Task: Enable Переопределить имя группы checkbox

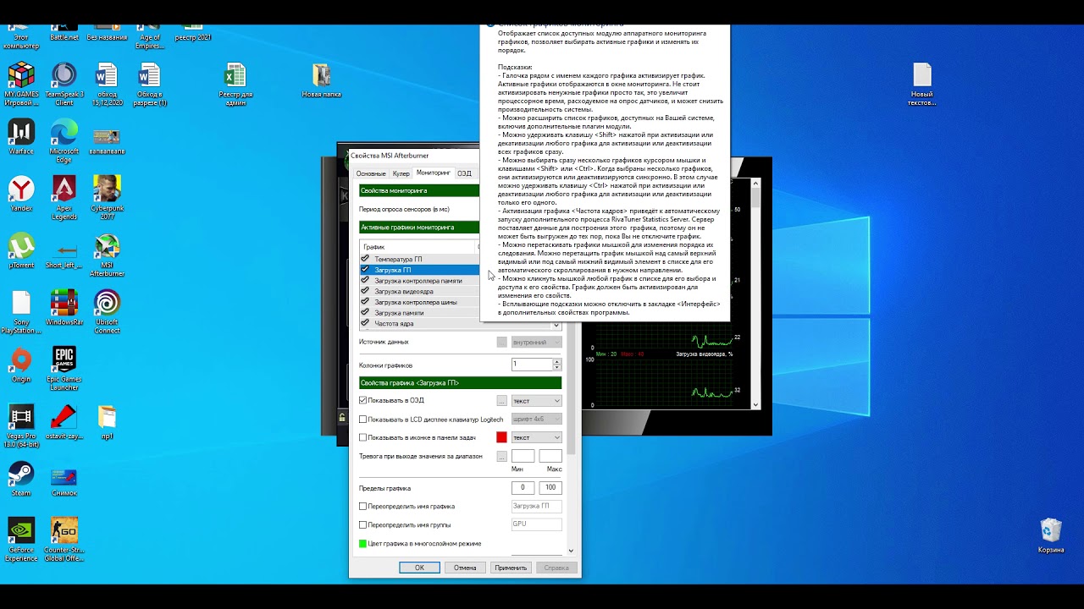Action: coord(363,524)
